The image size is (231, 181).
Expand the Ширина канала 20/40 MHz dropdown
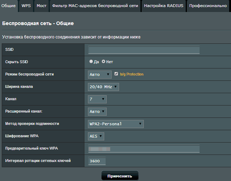103,87
